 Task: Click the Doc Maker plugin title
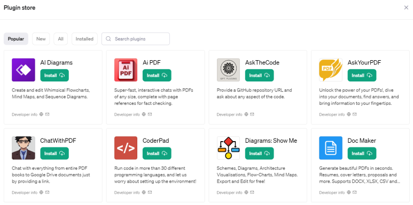(362, 141)
